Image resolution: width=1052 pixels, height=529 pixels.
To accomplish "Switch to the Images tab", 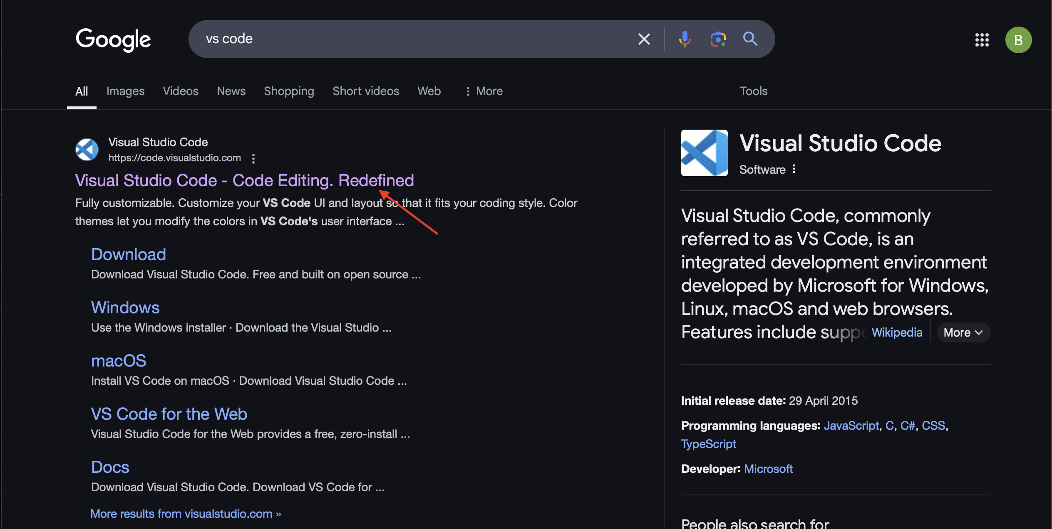I will pos(125,91).
